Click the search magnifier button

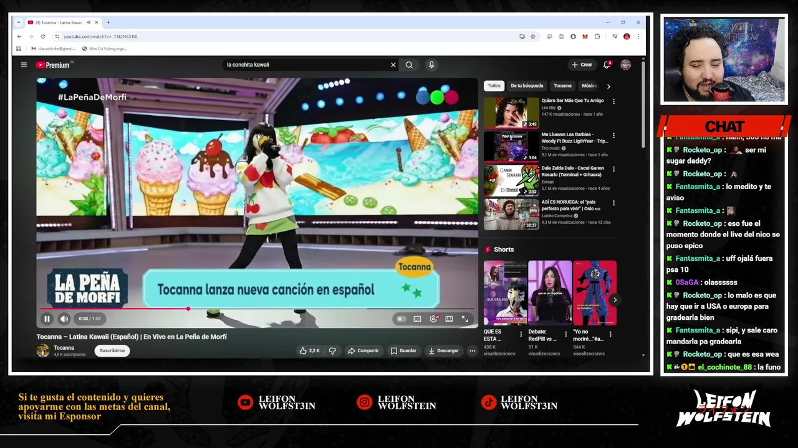coord(409,65)
